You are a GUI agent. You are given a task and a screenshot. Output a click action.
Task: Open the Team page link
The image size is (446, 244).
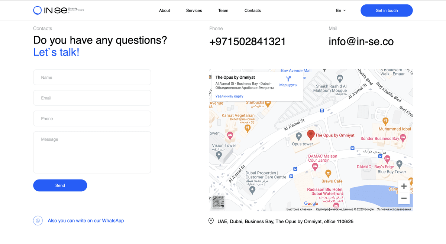click(x=223, y=10)
